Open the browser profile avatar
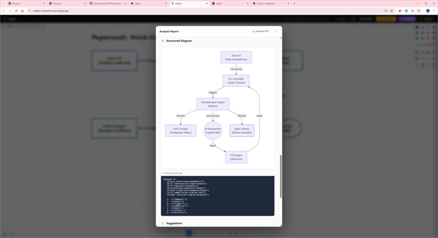The image size is (438, 238). 428,11
